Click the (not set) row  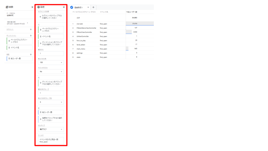click(x=111, y=24)
